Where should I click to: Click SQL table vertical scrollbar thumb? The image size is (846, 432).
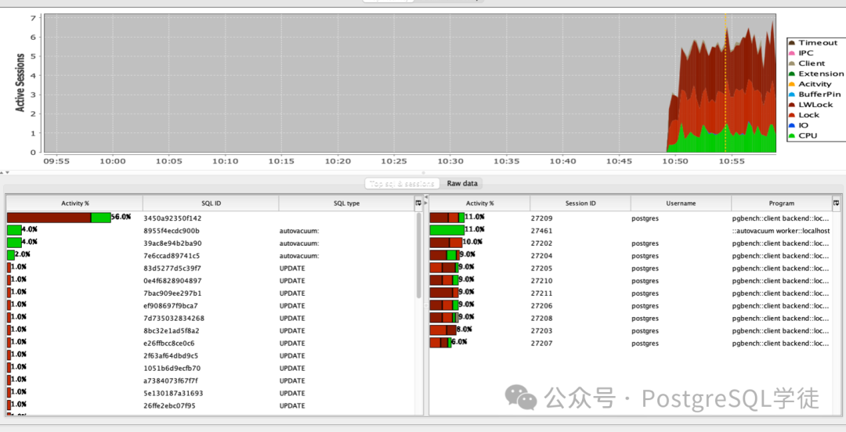[x=419, y=256]
